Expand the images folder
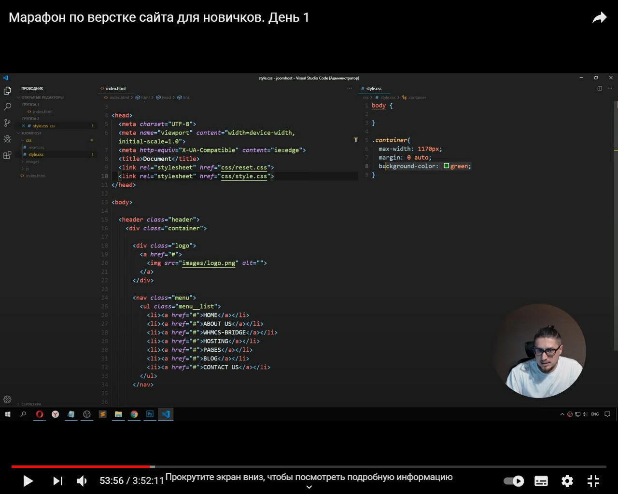 [x=32, y=162]
